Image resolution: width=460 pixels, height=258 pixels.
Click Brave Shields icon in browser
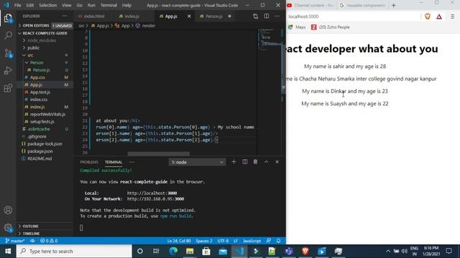[428, 16]
